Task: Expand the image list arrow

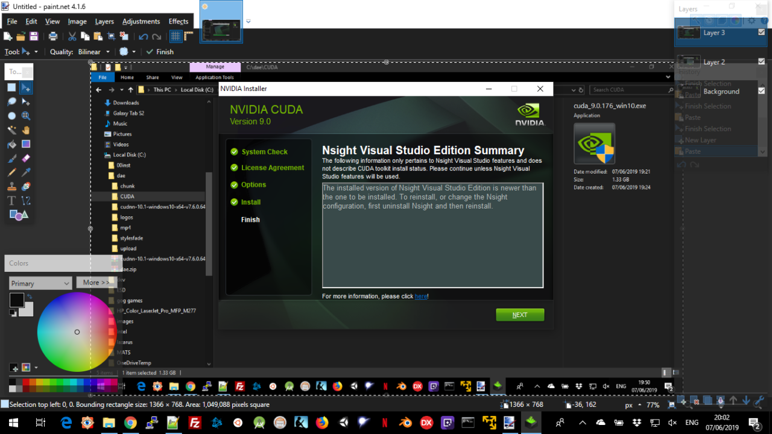Action: [x=248, y=22]
